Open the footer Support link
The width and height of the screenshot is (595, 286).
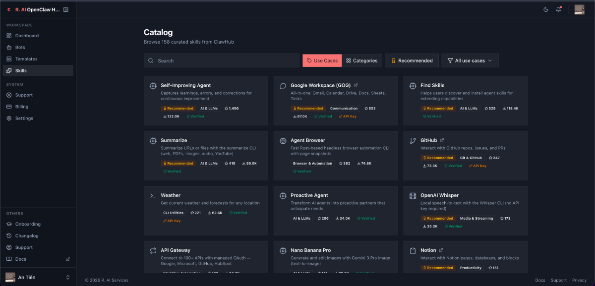(559, 280)
